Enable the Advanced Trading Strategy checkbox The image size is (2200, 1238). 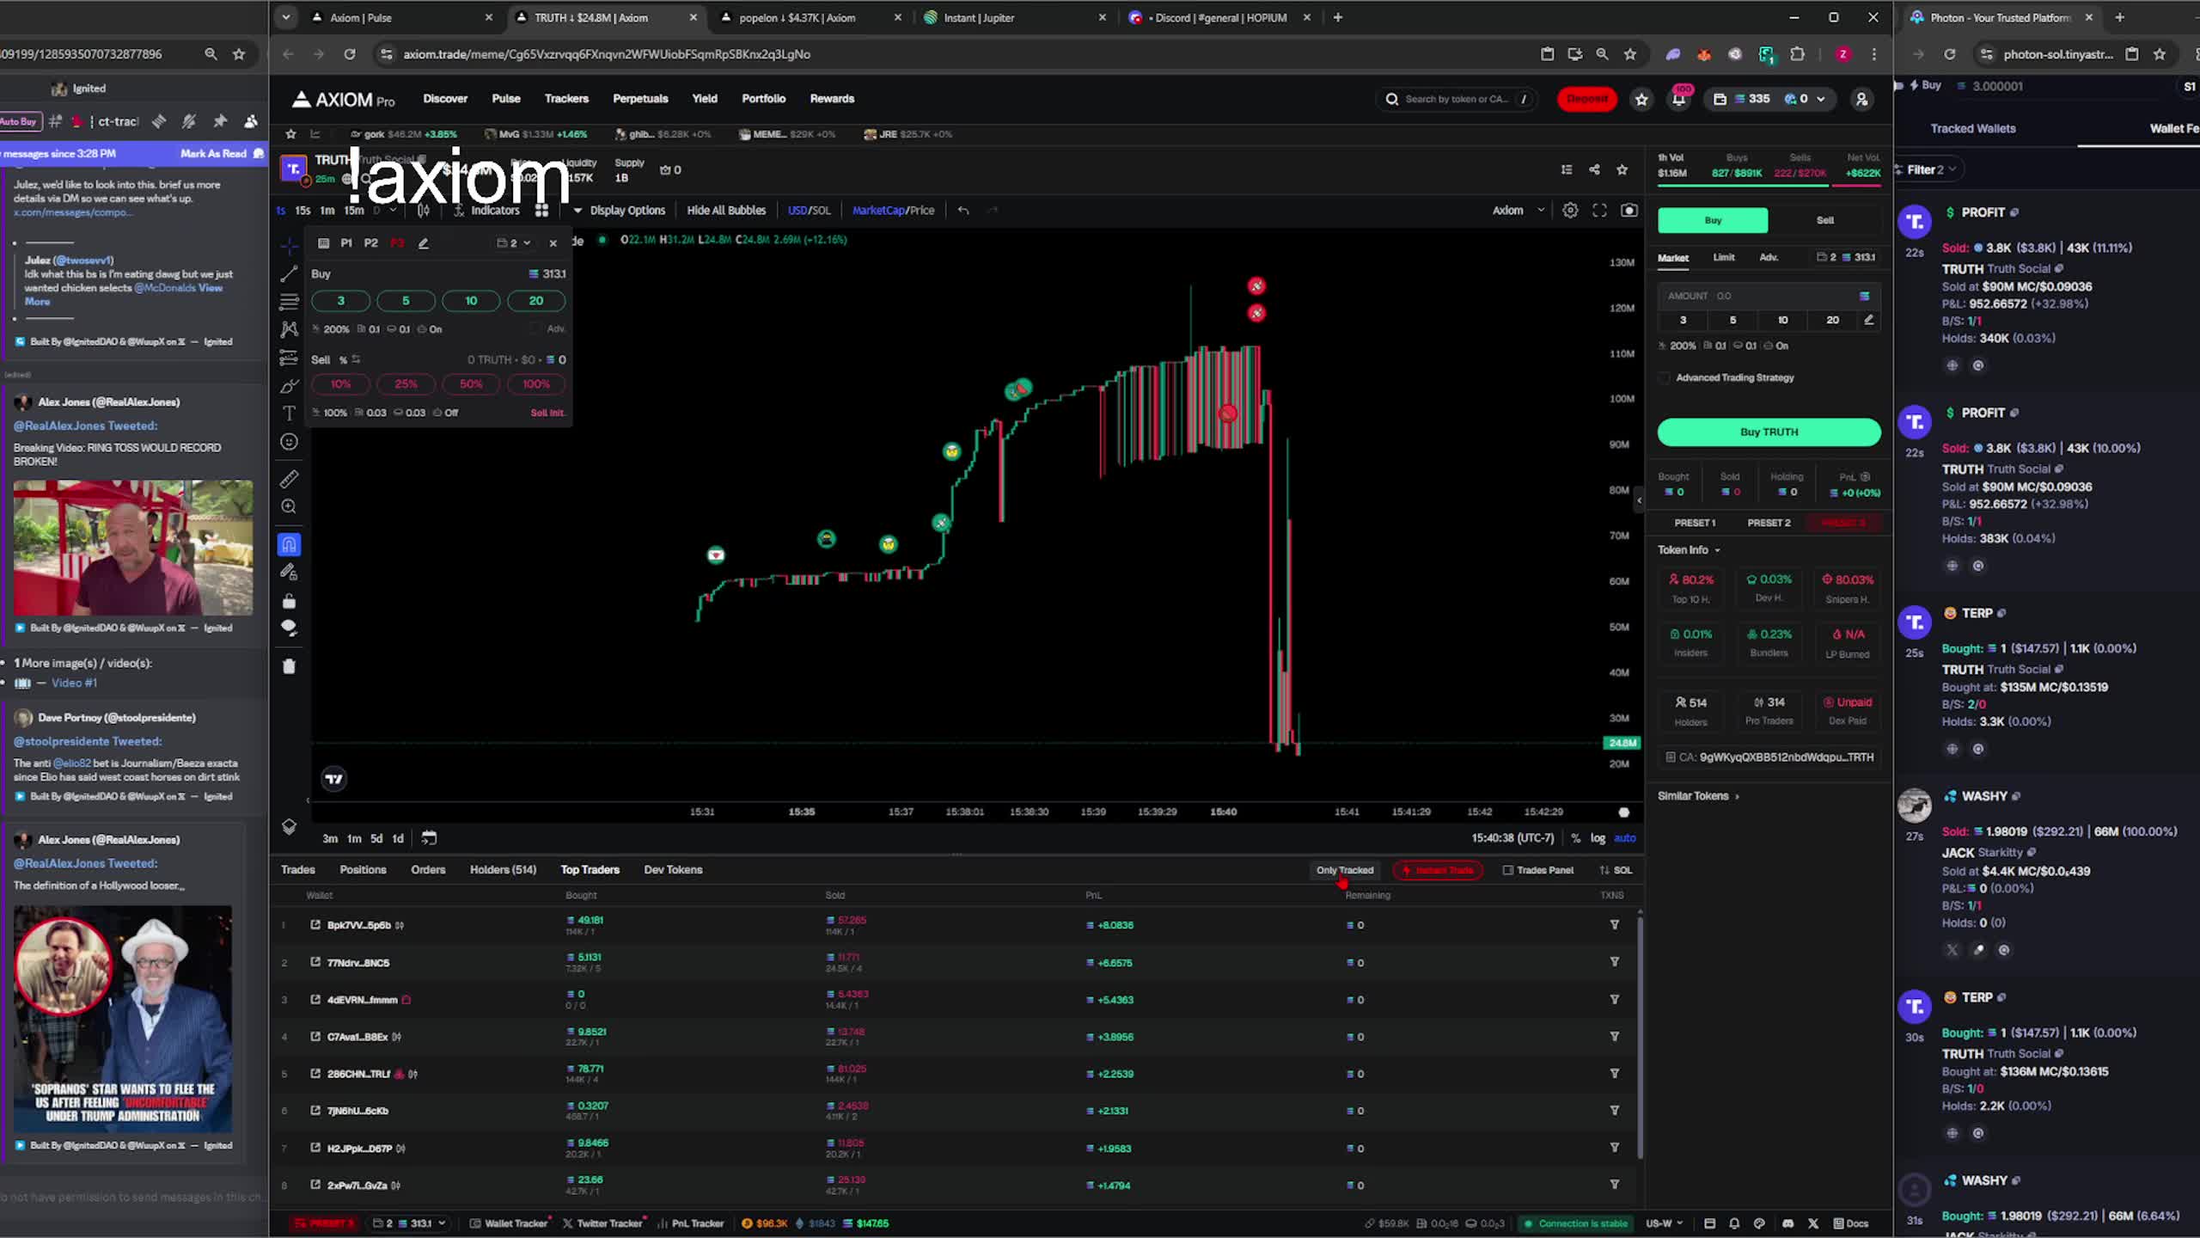click(1665, 378)
